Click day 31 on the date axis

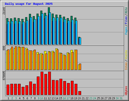click(x=121, y=98)
